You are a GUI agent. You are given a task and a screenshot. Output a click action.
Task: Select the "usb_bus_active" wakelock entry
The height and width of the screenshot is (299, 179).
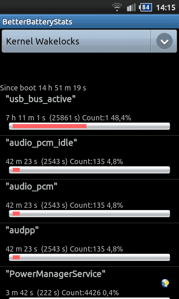point(89,114)
